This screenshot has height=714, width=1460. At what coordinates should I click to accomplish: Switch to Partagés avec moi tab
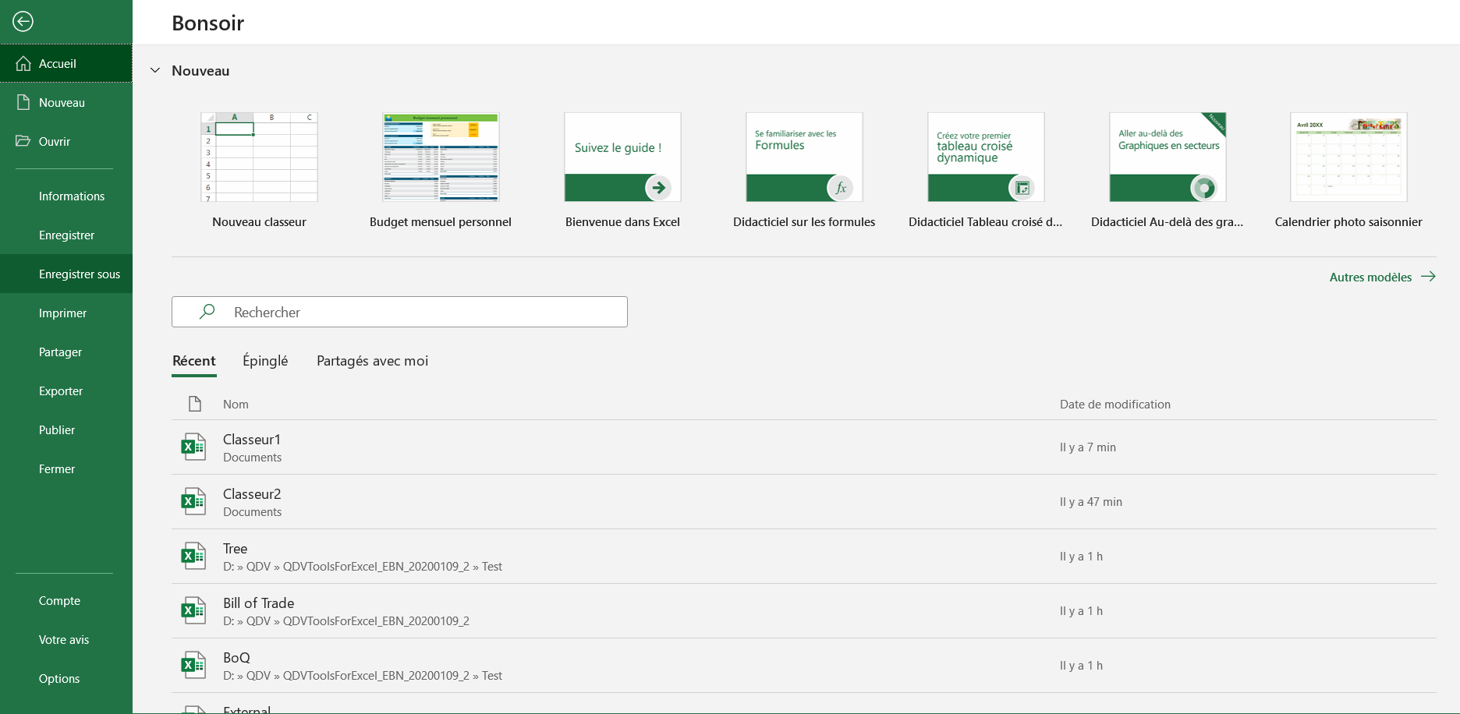pos(372,361)
